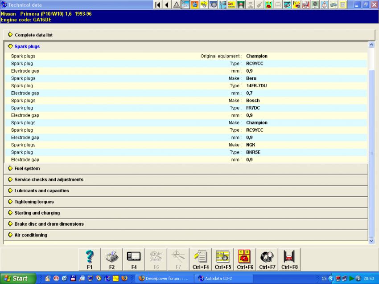Click the back arrow toolbar icon
This screenshot has height=284, width=379.
pos(167,4)
